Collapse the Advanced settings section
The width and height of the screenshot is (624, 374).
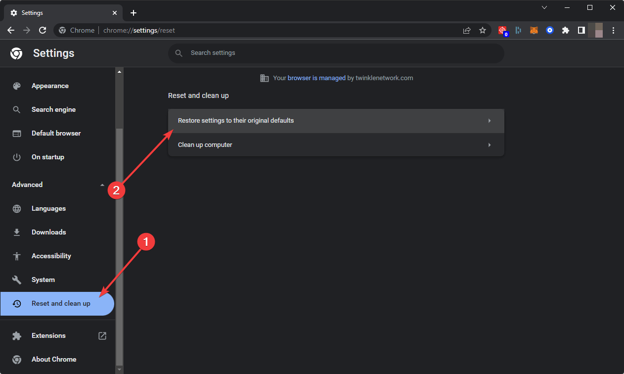102,185
